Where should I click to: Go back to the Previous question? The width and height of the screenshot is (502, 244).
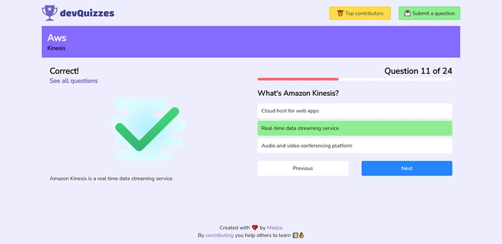303,168
